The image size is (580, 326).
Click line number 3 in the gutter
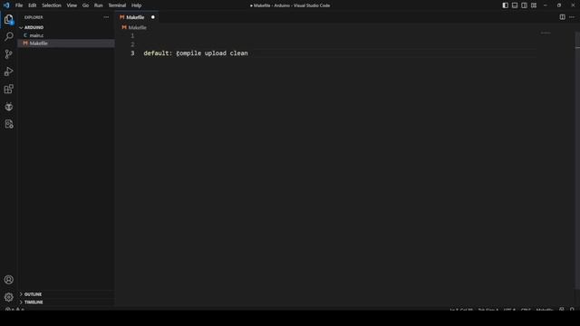click(132, 53)
